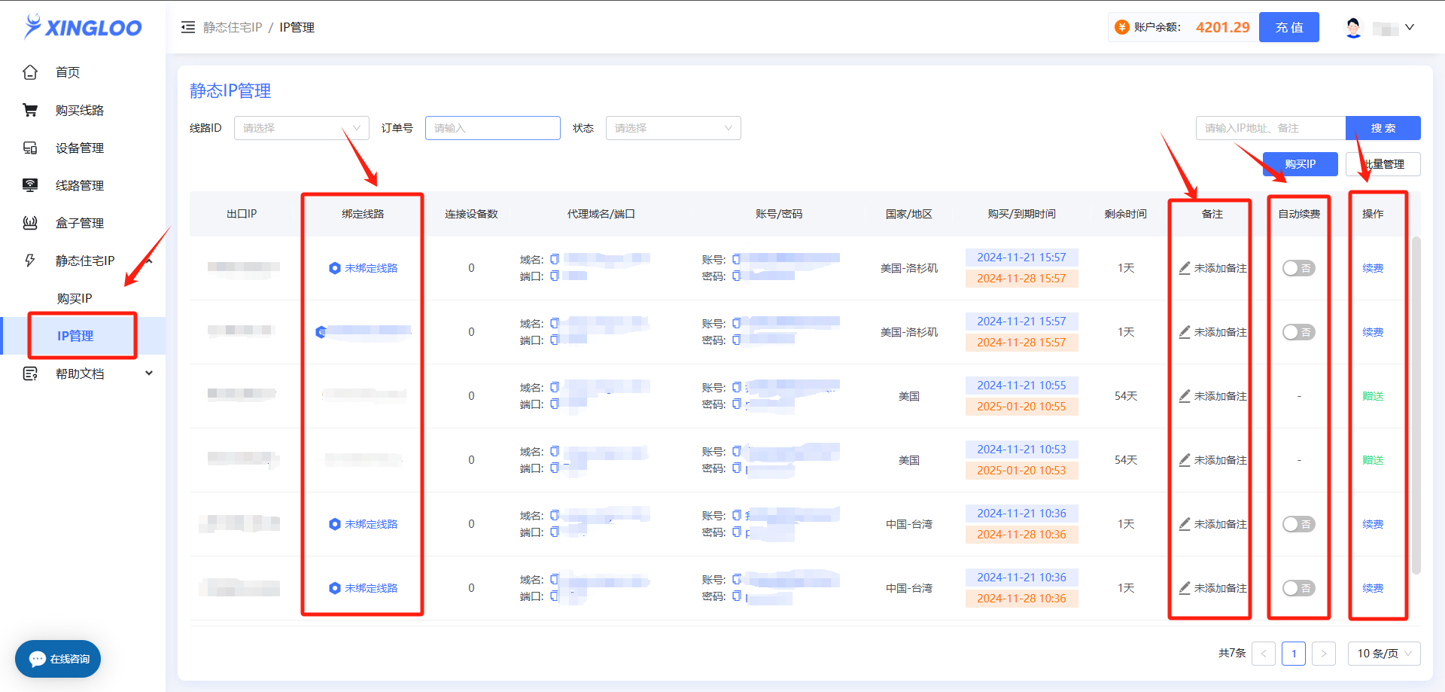Viewport: 1445px width, 692px height.
Task: Click the monitor icon beside 线路管理
Action: (30, 185)
